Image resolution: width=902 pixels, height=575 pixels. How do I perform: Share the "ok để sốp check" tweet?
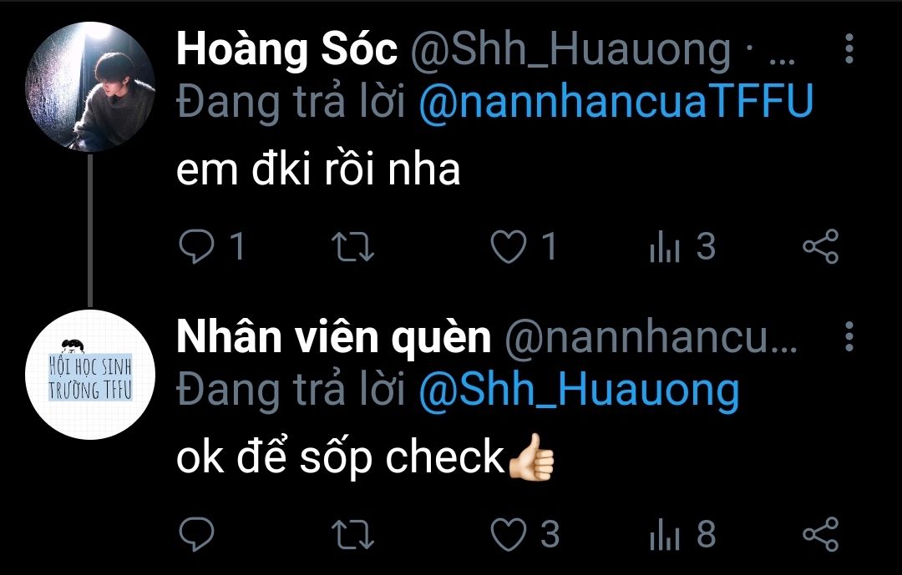click(820, 535)
